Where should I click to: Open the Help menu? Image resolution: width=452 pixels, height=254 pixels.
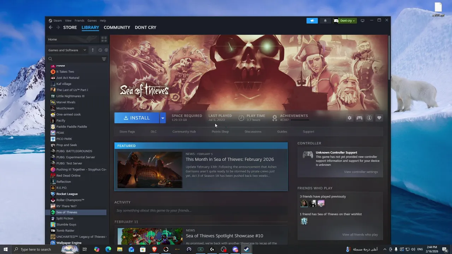[x=103, y=20]
